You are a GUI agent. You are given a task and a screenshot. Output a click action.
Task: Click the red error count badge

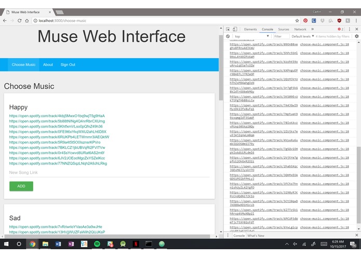pos(341,29)
